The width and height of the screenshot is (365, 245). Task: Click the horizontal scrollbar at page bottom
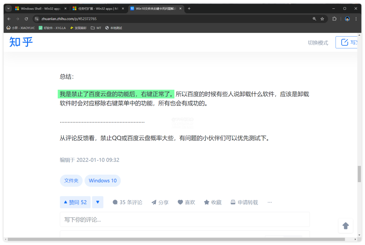pos(176,239)
